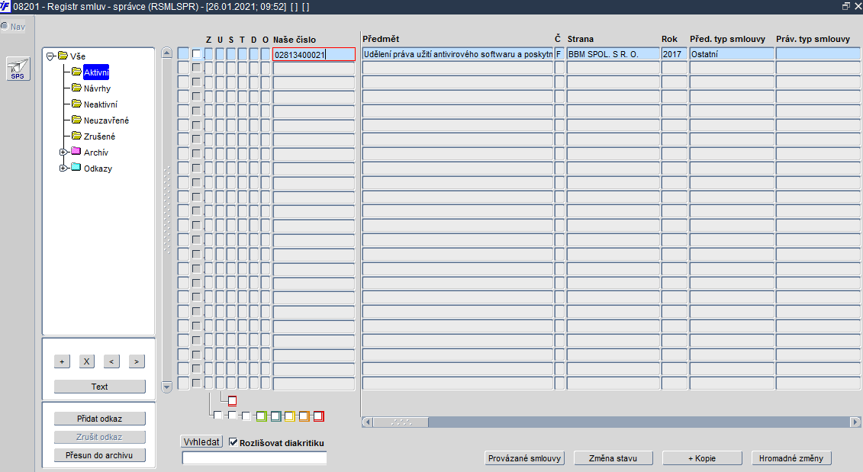Click the orange-bordered legend box
Viewport: 863px width, 472px height.
[x=304, y=416]
